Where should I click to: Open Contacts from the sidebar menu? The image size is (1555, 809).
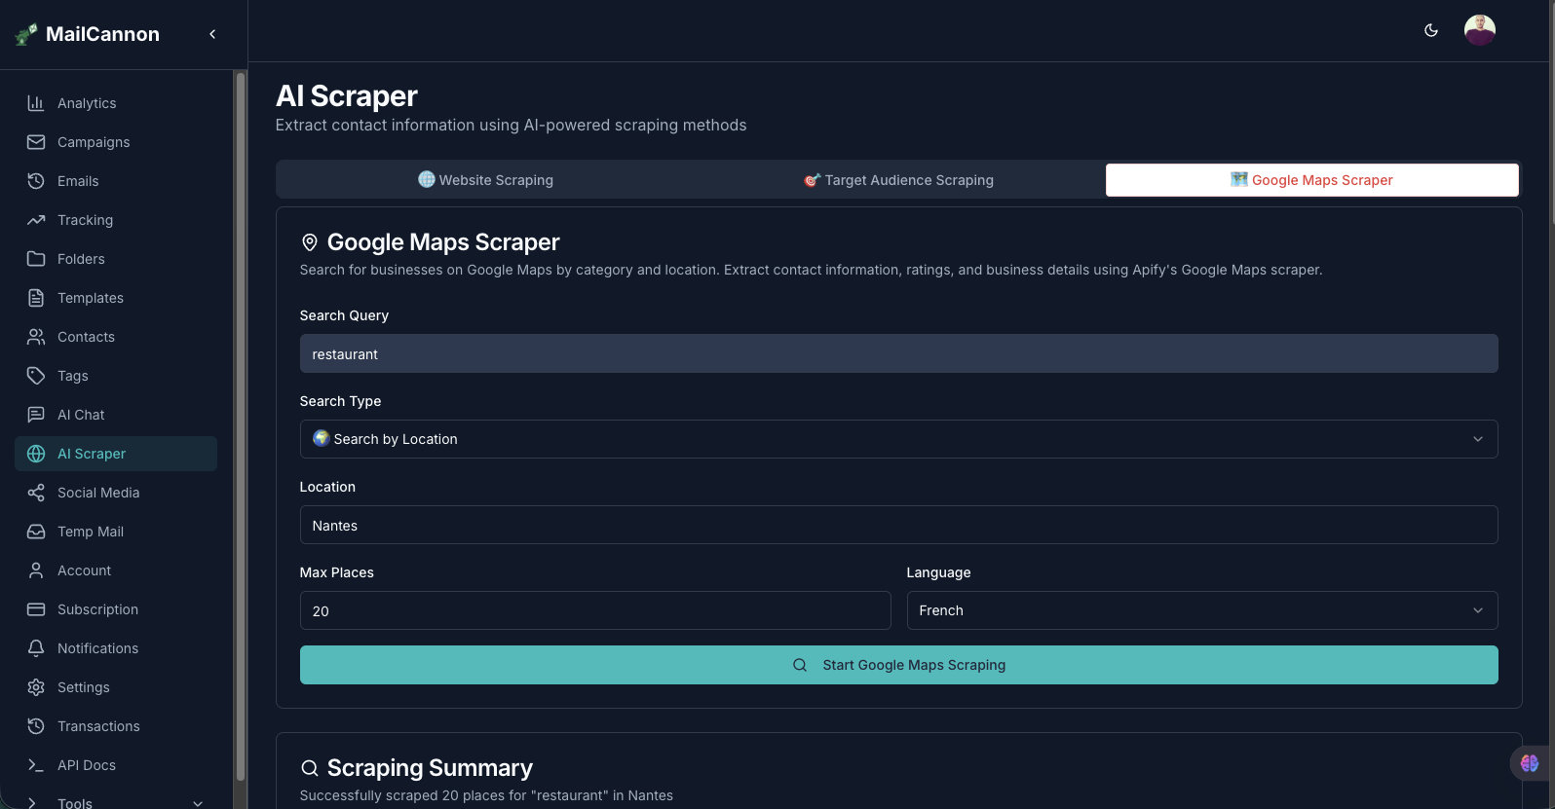[x=116, y=337]
